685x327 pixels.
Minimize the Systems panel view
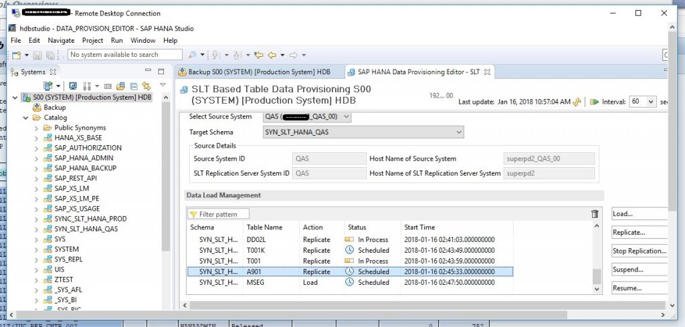coord(148,71)
